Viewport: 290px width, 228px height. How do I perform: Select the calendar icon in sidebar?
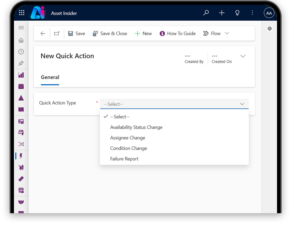pos(21,86)
